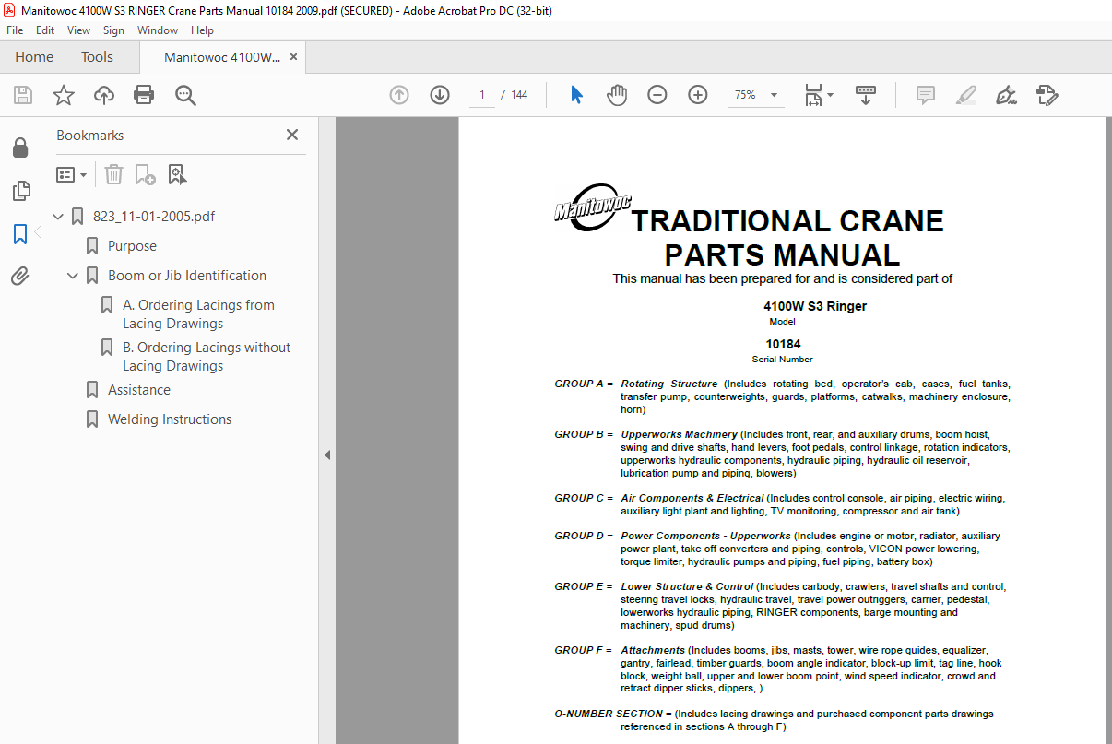Open the Attachments paperclip panel
Image resolution: width=1112 pixels, height=744 pixels.
tap(20, 277)
